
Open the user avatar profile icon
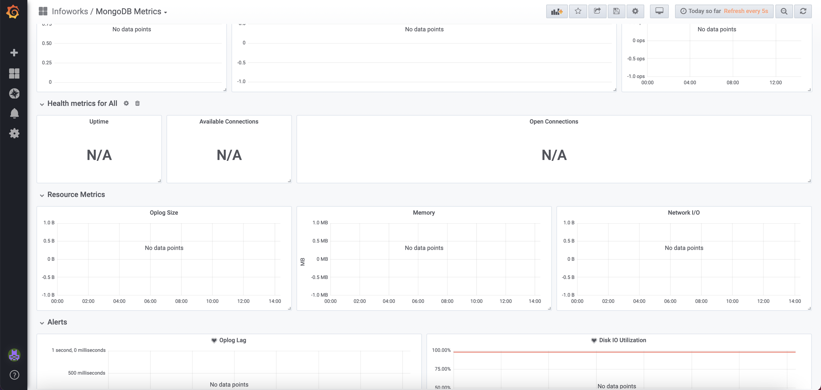(14, 355)
